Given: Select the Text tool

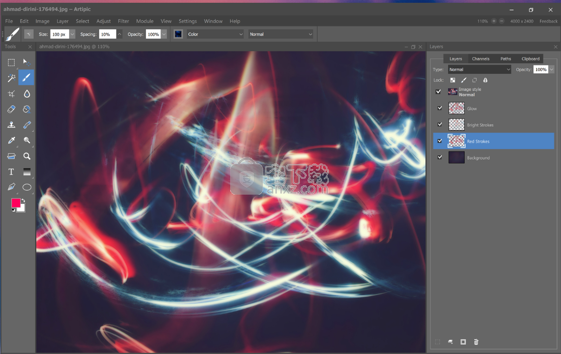Looking at the screenshot, I should click(12, 172).
